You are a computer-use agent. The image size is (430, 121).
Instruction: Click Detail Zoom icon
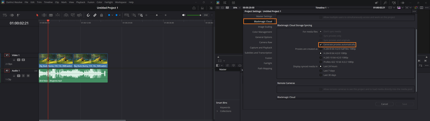(134, 15)
